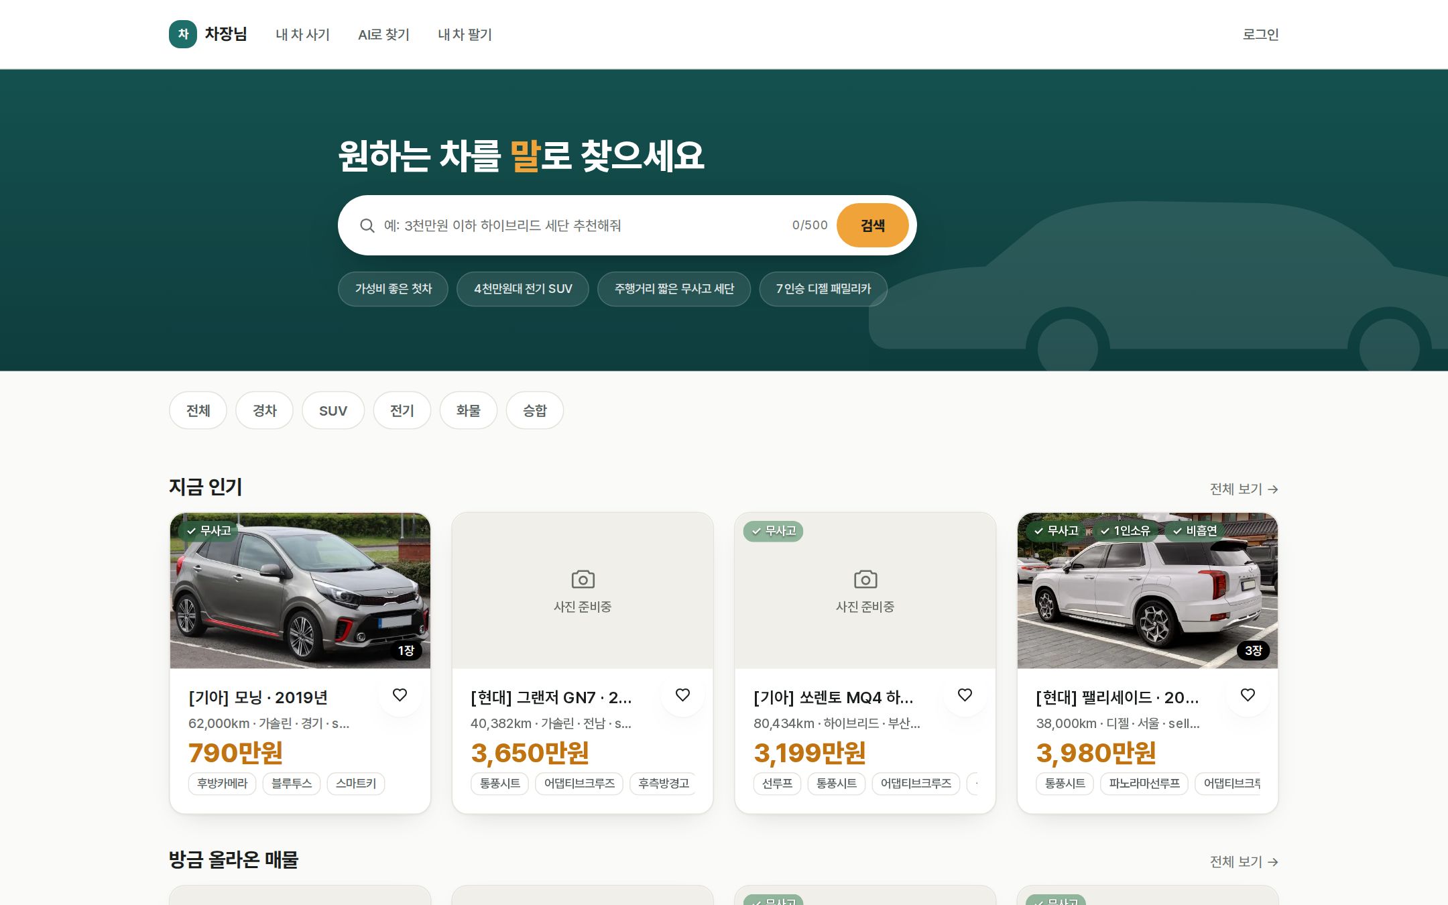Click the [기아] 쏘렌토 MQ4 title
1448x905 pixels.
point(833,698)
